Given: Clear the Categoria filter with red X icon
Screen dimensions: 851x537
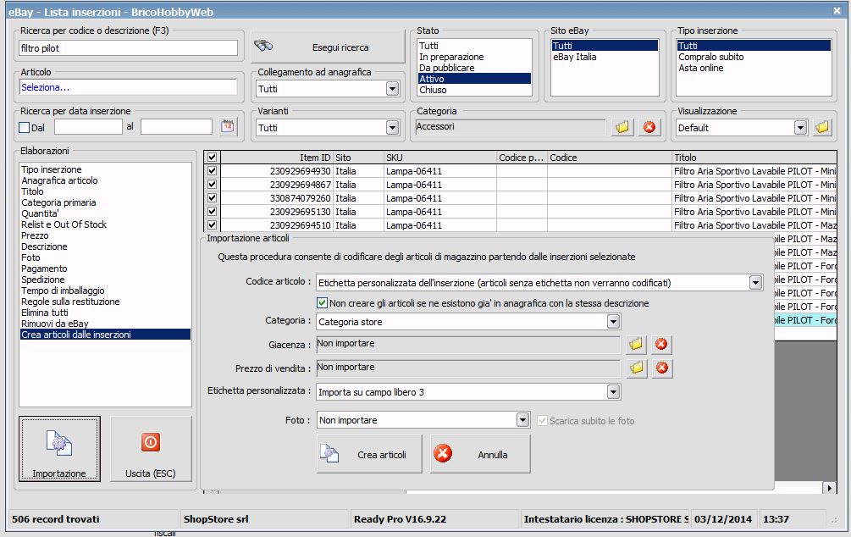Looking at the screenshot, I should [649, 127].
